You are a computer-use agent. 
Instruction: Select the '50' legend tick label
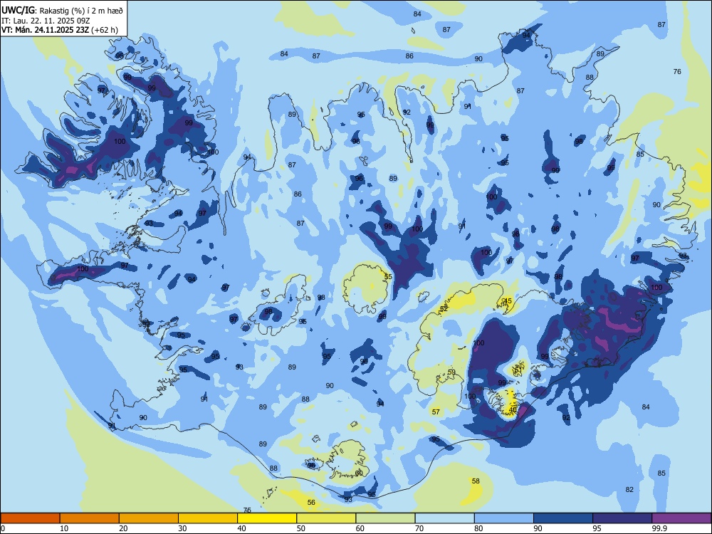300,528
